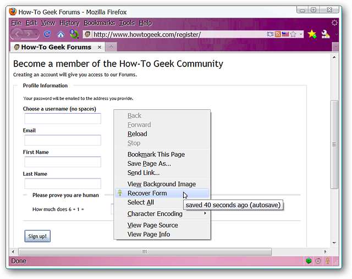Viewport: 352px width, 279px height.
Task: Choose Bookmark This Page from context menu
Action: tap(162, 154)
